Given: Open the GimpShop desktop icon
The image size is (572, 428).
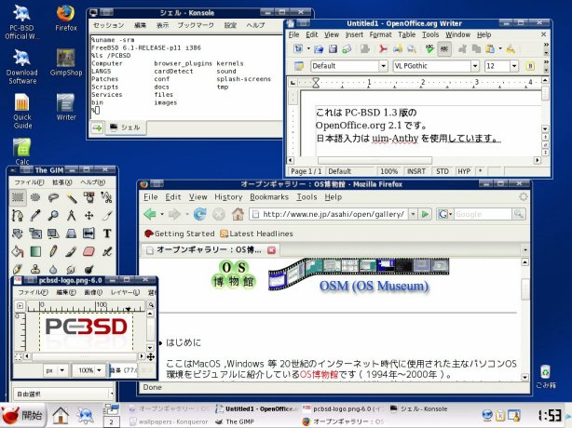Looking at the screenshot, I should pyautogui.click(x=66, y=62).
